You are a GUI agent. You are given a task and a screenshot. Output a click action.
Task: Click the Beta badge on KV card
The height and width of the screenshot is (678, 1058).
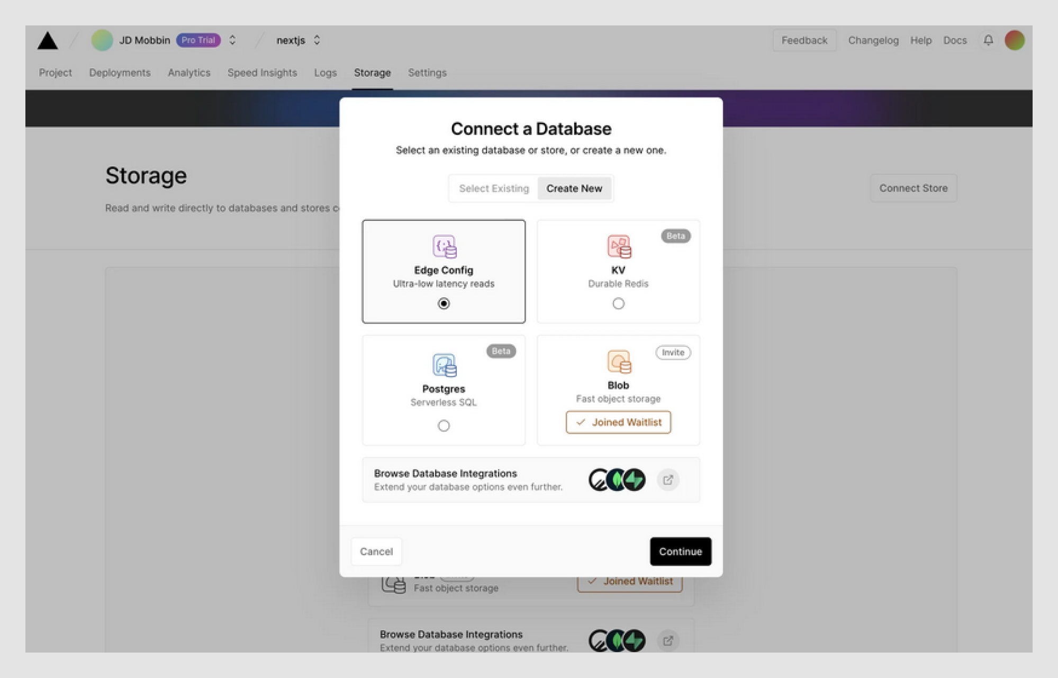click(x=675, y=236)
